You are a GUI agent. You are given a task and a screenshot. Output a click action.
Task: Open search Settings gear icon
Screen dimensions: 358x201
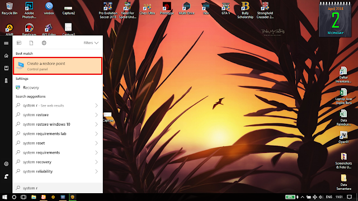(6, 164)
